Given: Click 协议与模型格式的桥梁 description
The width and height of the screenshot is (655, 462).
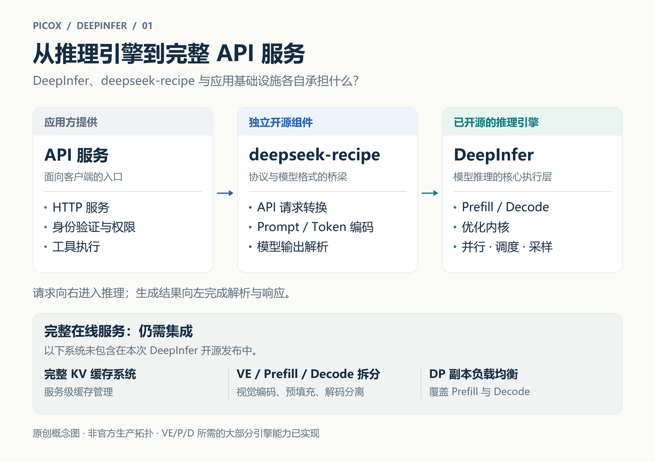Looking at the screenshot, I should [298, 177].
